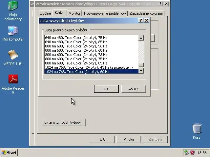Select 1024 na 768, 43 Hz interlaced mode
Image resolution: width=210 pixels, height=157 pixels.
pos(91,67)
